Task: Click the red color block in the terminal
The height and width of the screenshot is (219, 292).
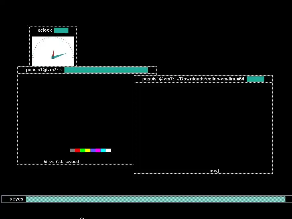Action: (78, 151)
